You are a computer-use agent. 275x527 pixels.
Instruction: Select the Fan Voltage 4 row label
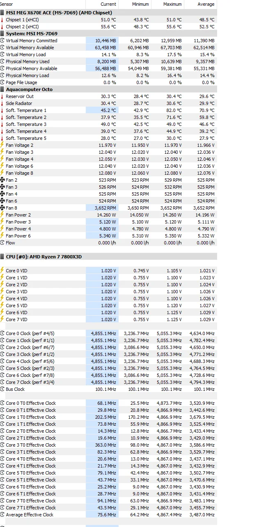tap(20, 159)
